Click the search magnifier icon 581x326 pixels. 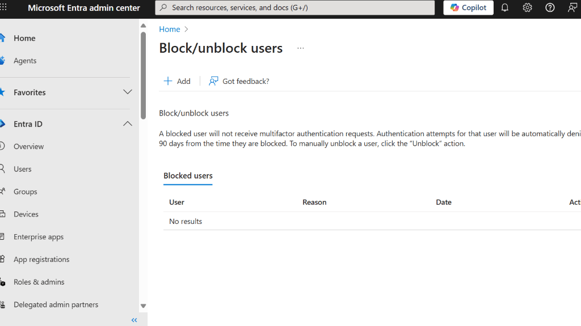[163, 7]
